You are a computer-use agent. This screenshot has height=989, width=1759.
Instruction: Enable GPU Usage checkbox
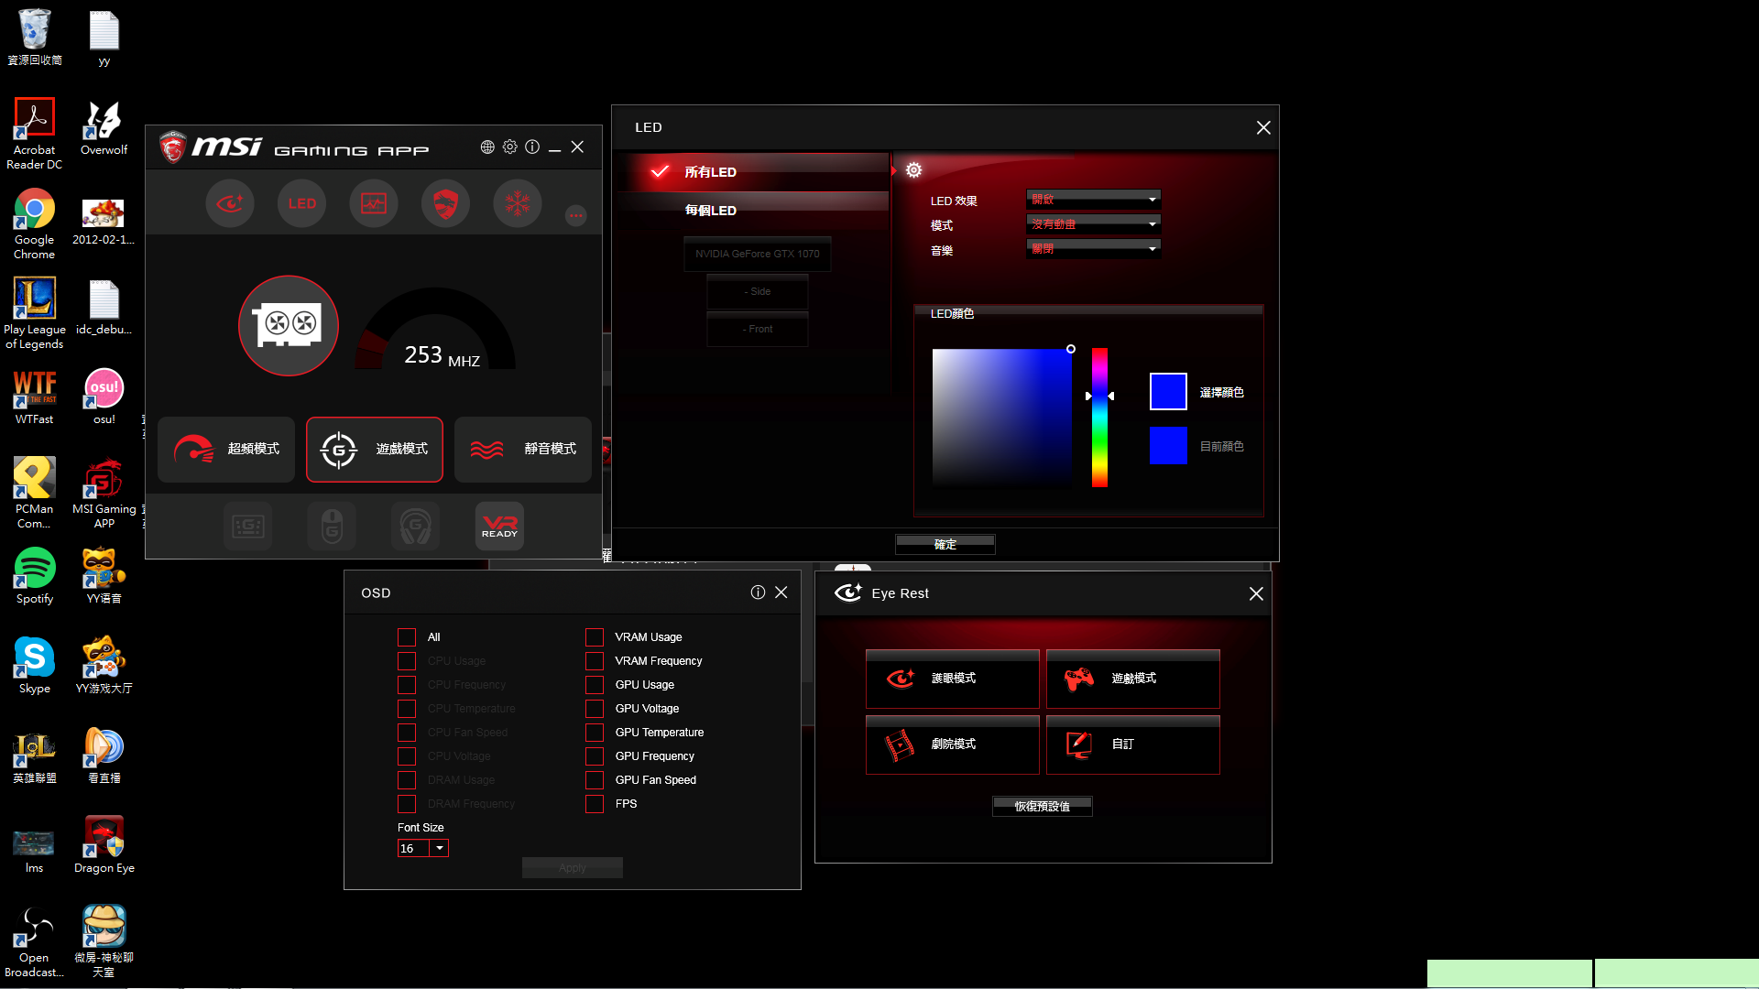point(595,685)
